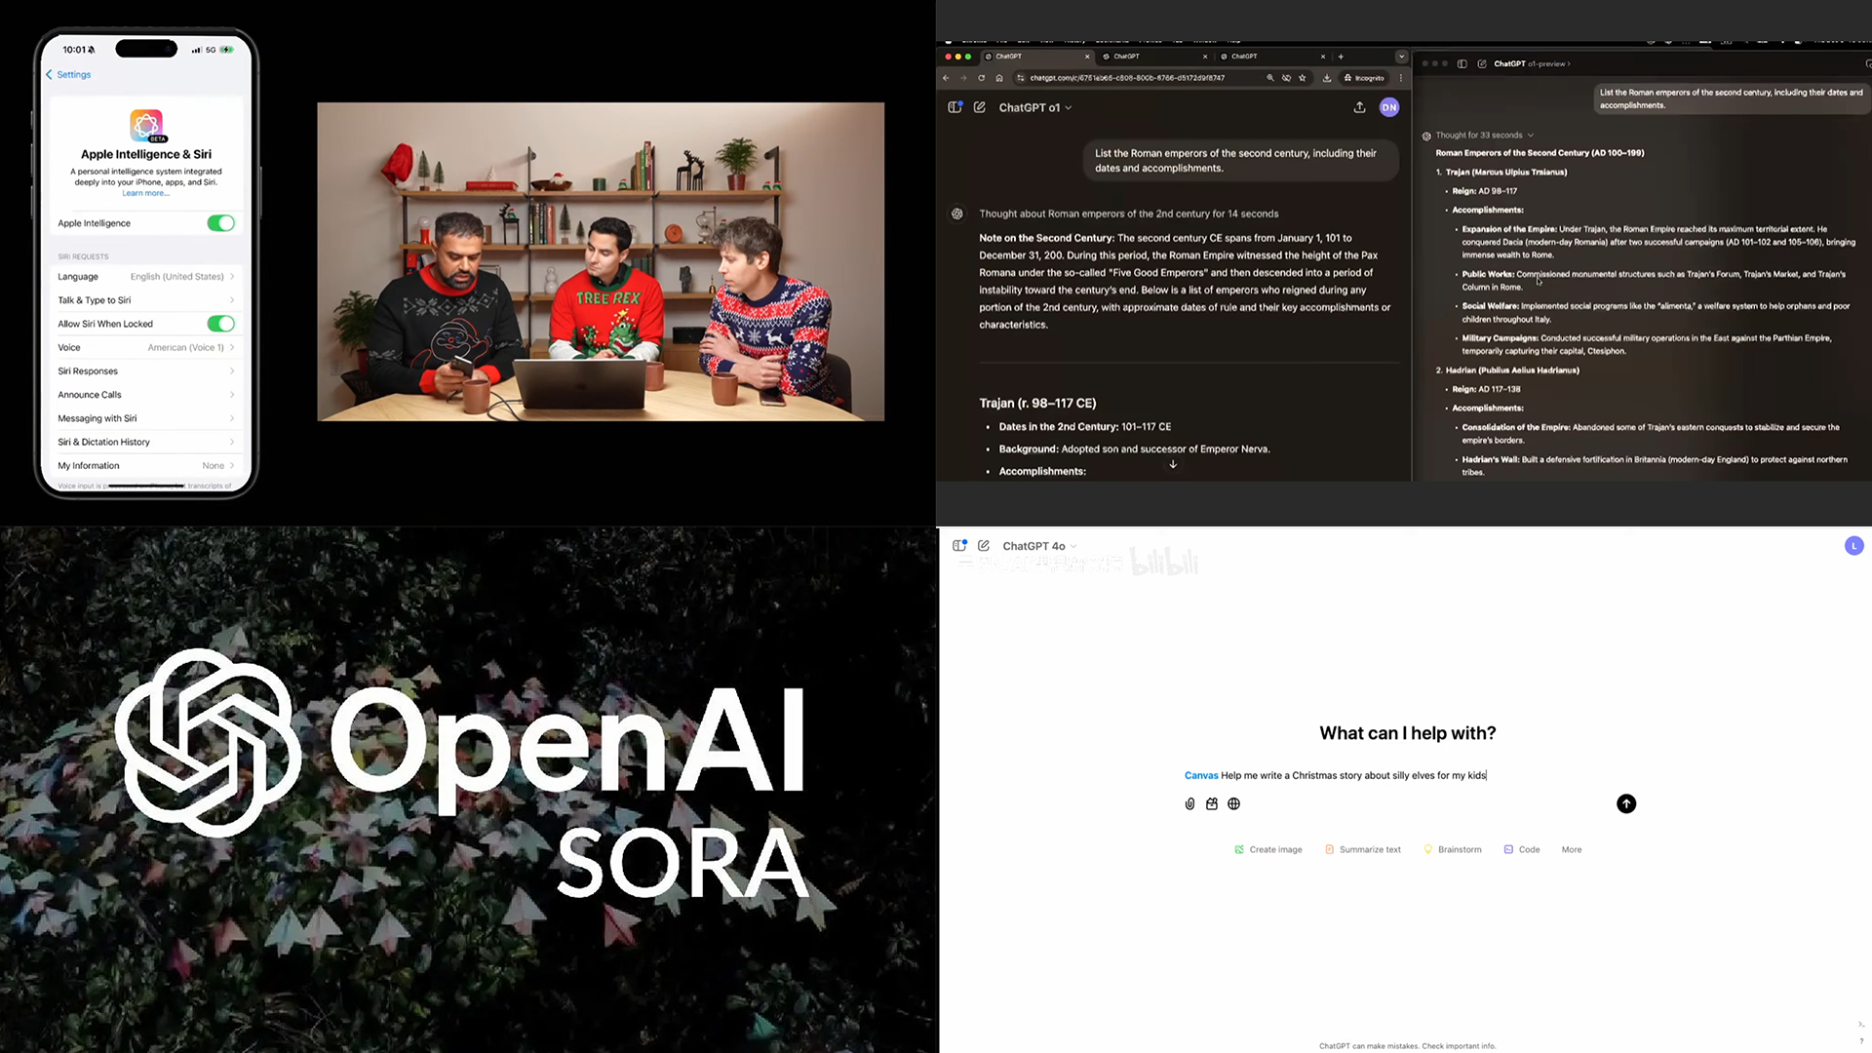Click into the ChatGPT 4o prompt field

[x=1409, y=776]
